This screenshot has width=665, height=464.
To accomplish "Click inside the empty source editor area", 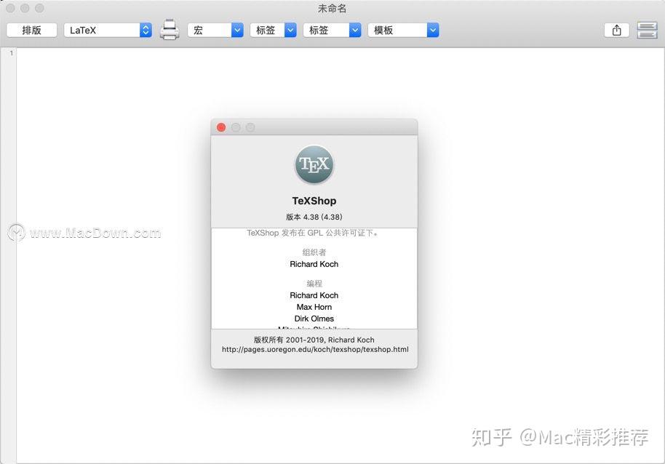I will pos(340,255).
